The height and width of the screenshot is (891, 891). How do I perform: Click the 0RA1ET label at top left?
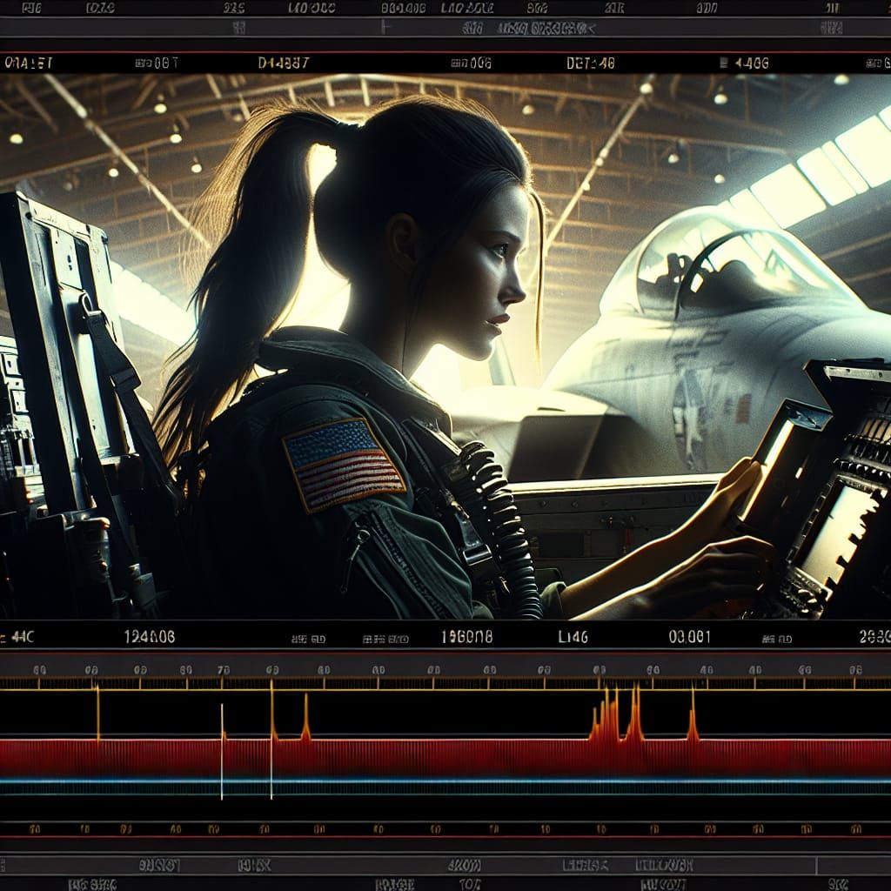[x=28, y=64]
